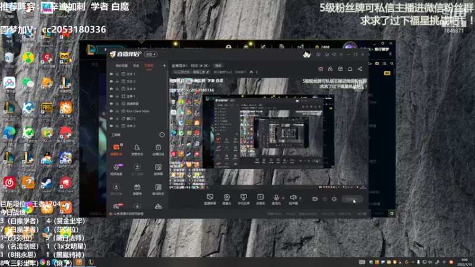Click the taskbar clock
Screen dimensions: 475x267
(x=464, y=262)
